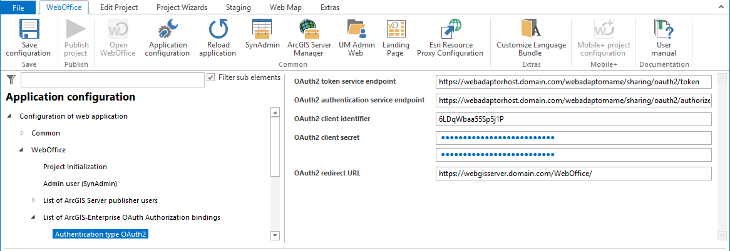
Task: Click the filter funnel icon
Action: (11, 80)
